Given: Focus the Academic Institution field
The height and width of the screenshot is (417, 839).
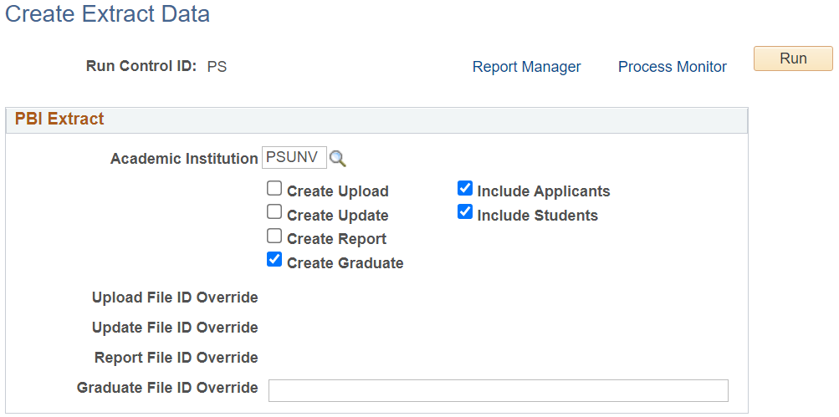Looking at the screenshot, I should pyautogui.click(x=294, y=158).
